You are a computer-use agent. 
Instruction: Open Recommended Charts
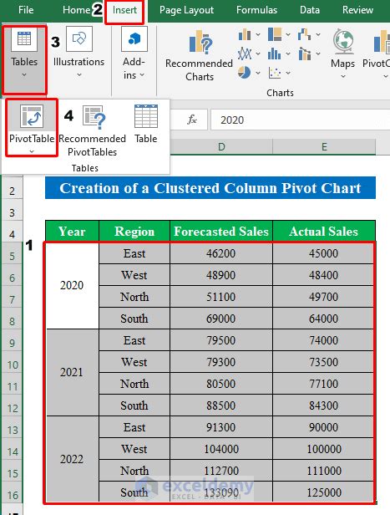pyautogui.click(x=199, y=56)
